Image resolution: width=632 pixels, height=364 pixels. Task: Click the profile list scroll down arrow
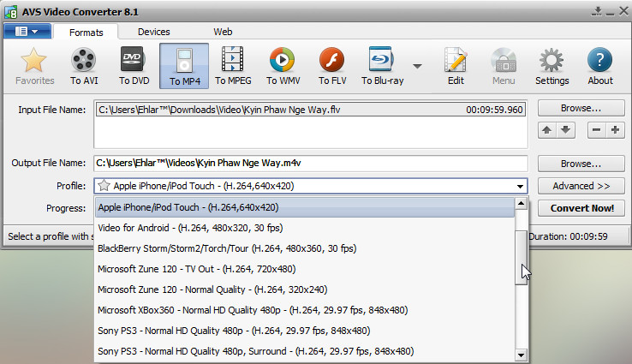point(522,355)
